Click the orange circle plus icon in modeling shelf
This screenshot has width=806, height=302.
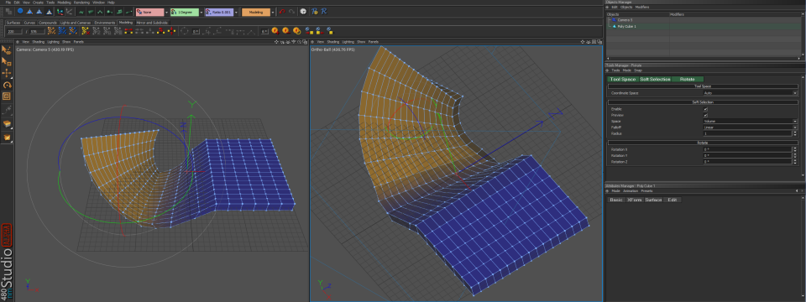pos(275,31)
